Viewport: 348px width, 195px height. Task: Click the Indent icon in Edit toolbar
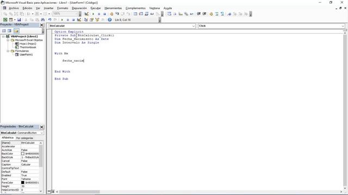198,14
